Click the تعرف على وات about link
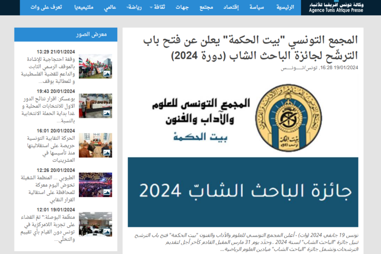 46,7
